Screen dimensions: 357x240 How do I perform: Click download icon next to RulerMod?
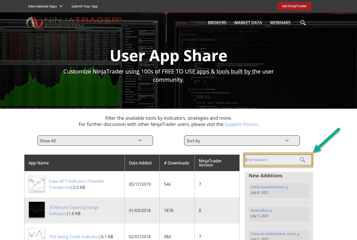coord(271,211)
